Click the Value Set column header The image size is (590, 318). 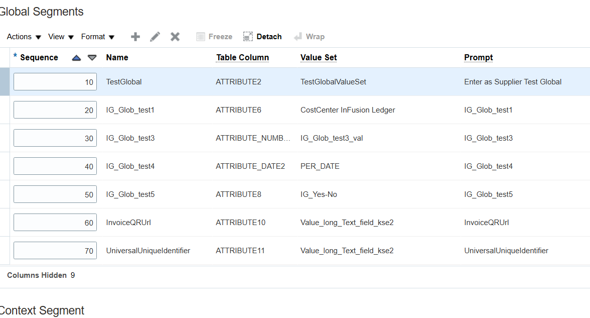pyautogui.click(x=319, y=58)
